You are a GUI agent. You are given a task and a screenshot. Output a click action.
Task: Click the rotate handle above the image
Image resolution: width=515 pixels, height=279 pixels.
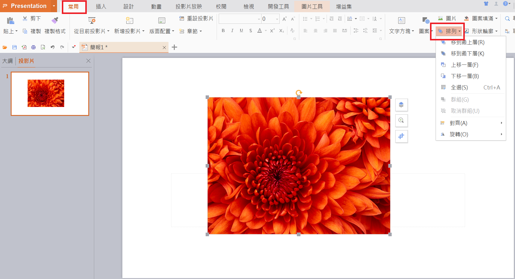click(299, 93)
